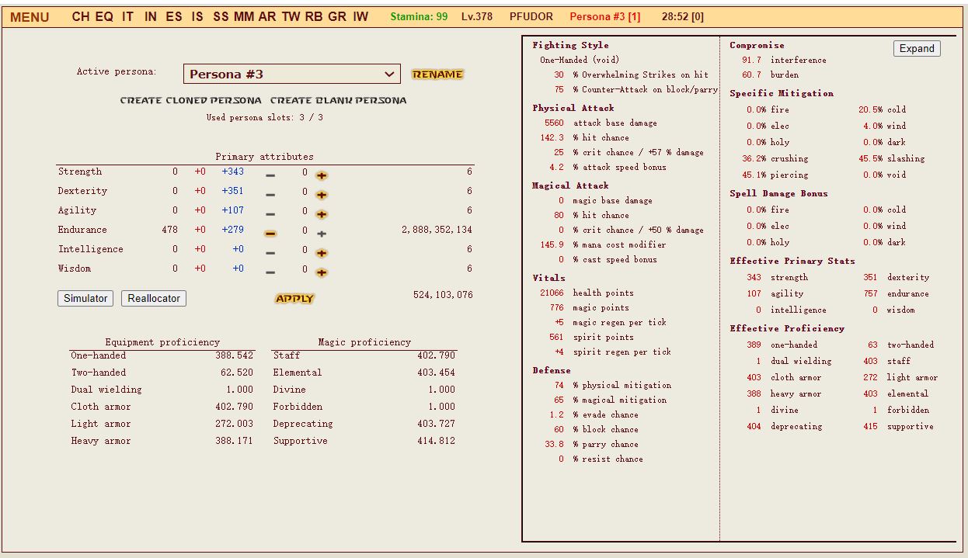Click the minus icon for Strength
This screenshot has height=558, width=968.
(270, 175)
